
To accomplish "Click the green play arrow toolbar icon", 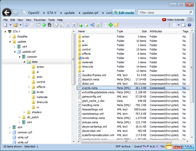I will click(x=44, y=25).
